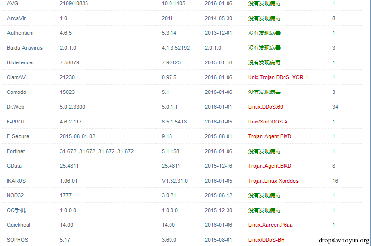Select the AVG engine name
The image size is (371, 246).
pos(13,3)
